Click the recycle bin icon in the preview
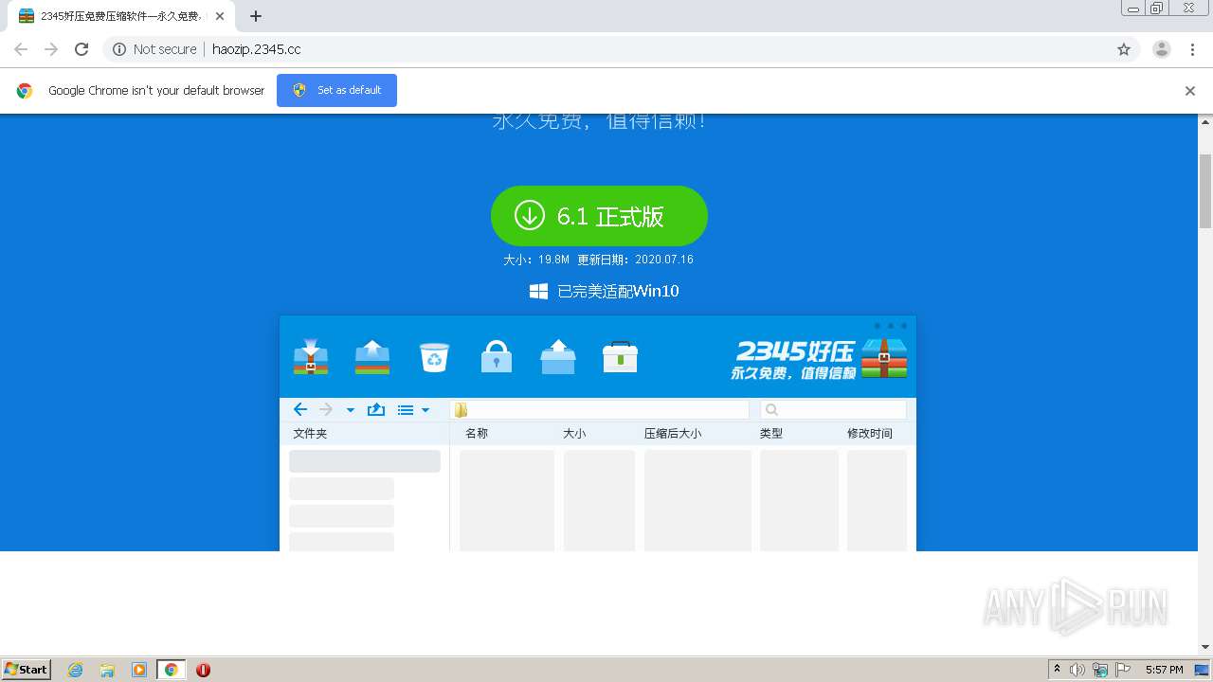 click(434, 357)
